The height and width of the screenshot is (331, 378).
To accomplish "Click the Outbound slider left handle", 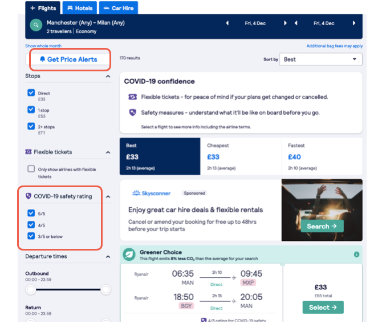I will tap(31, 289).
